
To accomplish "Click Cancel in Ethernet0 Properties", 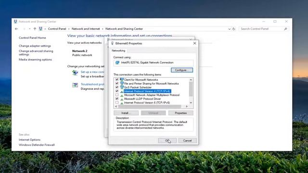I will pos(187,140).
